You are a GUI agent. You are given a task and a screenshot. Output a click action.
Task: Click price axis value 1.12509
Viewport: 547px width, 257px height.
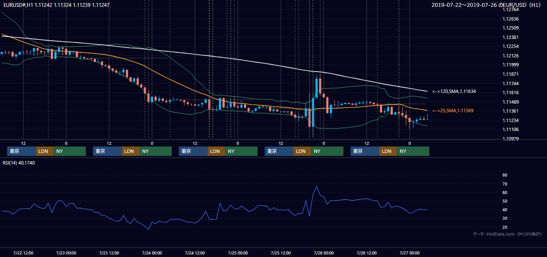(511, 28)
